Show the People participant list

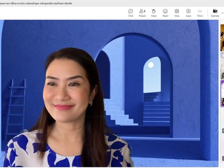pos(142,13)
